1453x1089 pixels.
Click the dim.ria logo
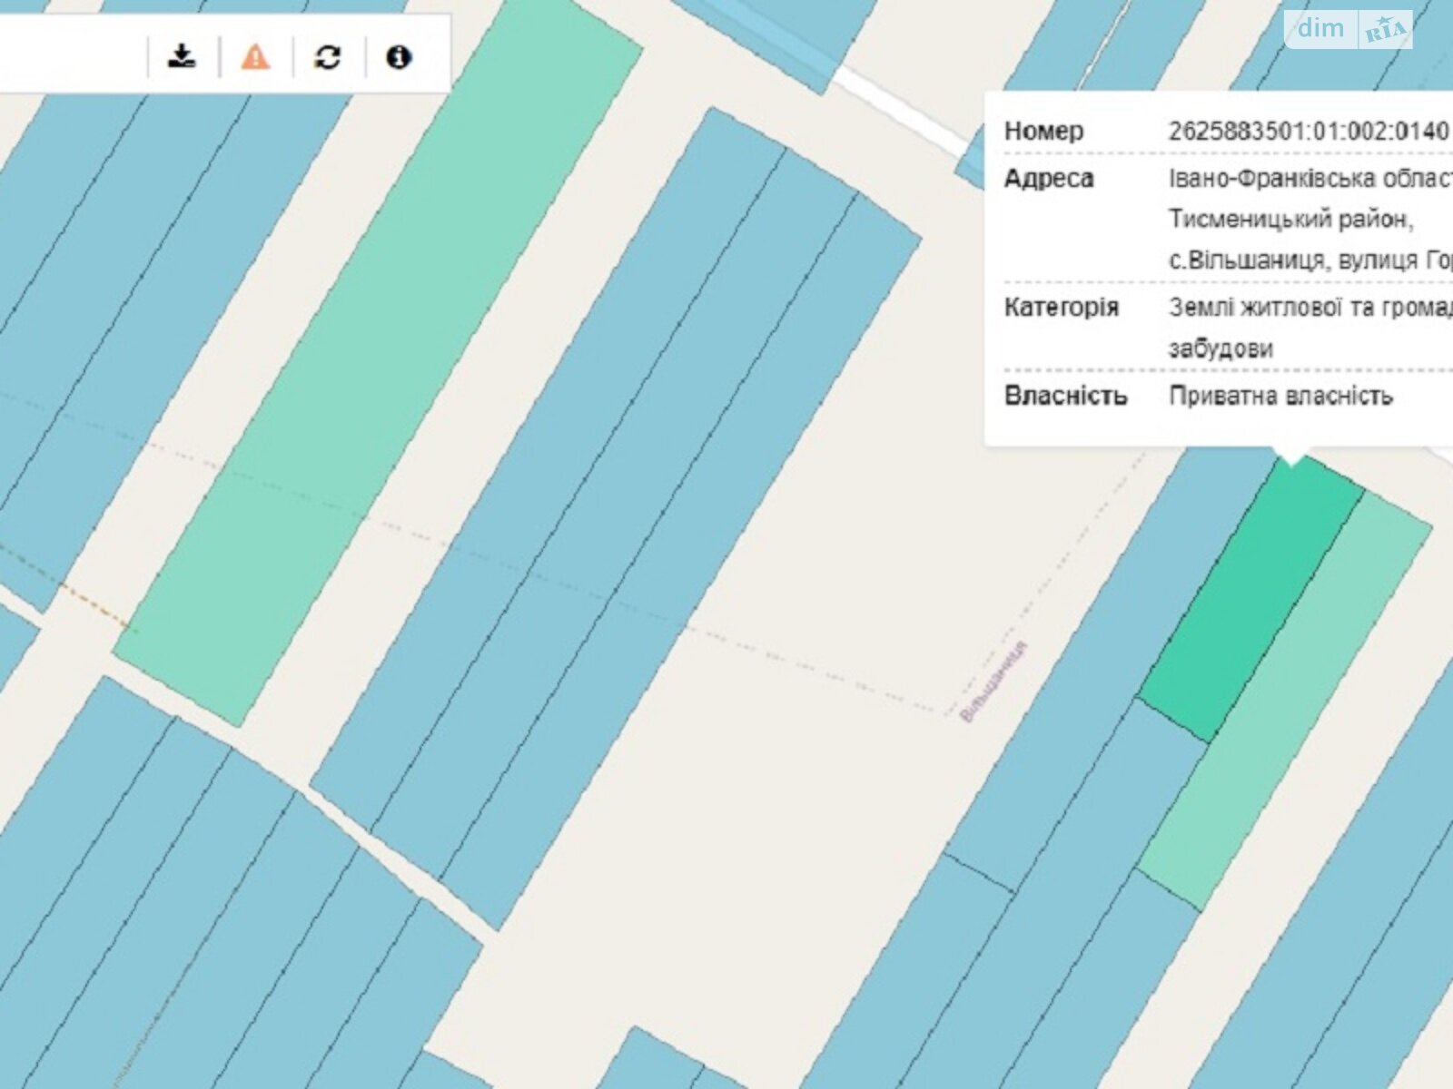pyautogui.click(x=1349, y=29)
